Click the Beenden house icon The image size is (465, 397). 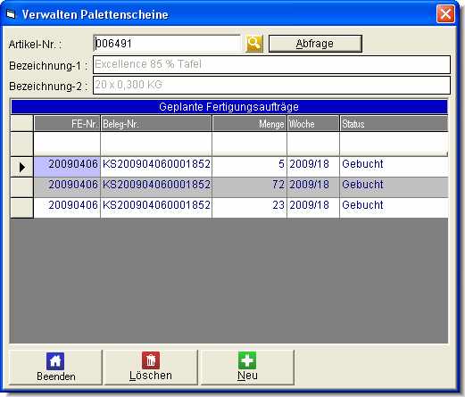point(55,361)
